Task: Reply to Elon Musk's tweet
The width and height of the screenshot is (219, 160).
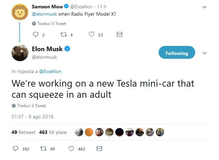Action: coord(15,149)
